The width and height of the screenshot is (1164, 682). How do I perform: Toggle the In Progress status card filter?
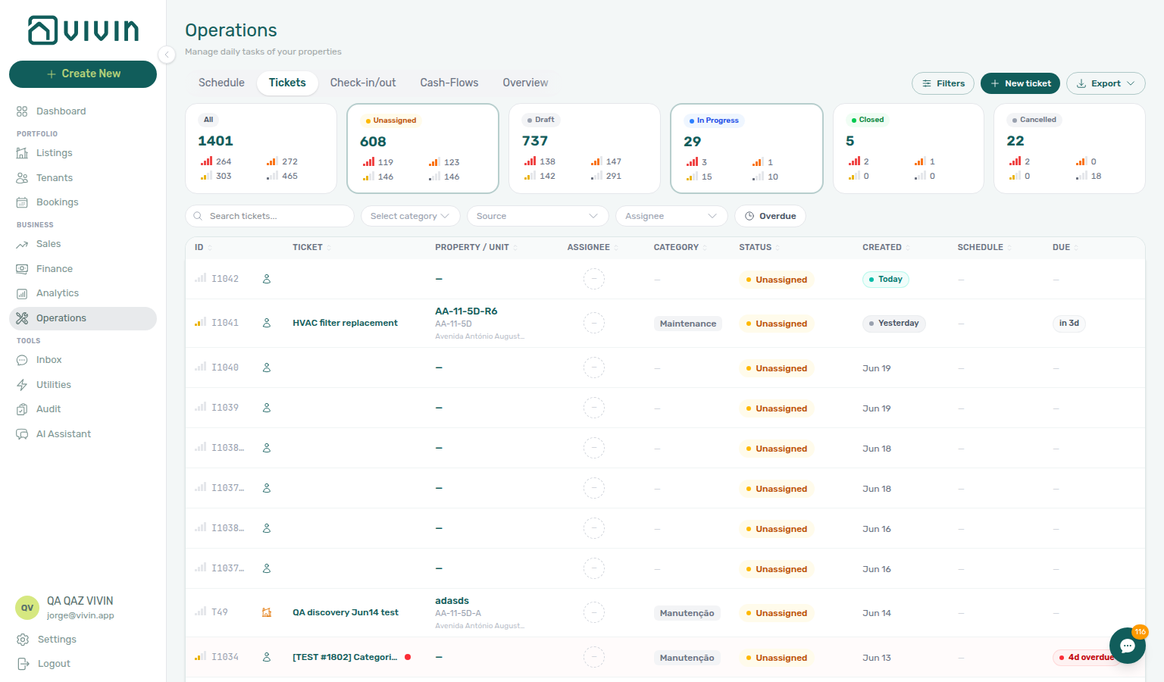[x=746, y=149]
